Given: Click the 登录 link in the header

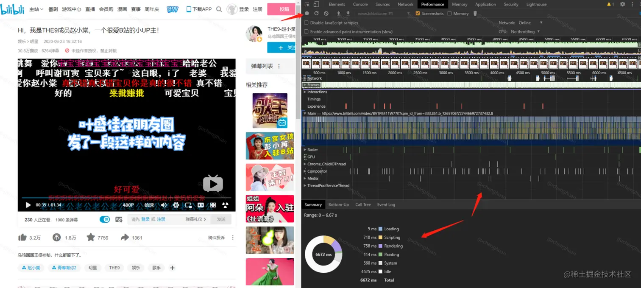Looking at the screenshot, I should 244,9.
